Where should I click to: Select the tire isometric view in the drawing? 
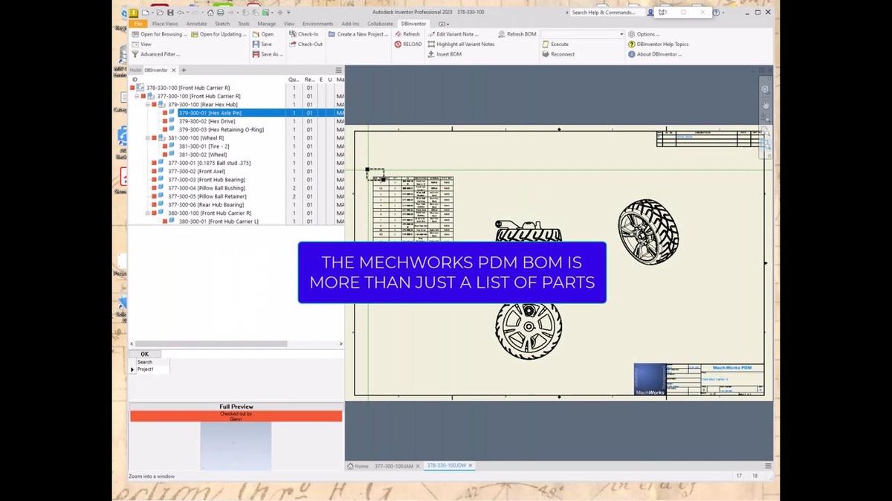pos(648,231)
